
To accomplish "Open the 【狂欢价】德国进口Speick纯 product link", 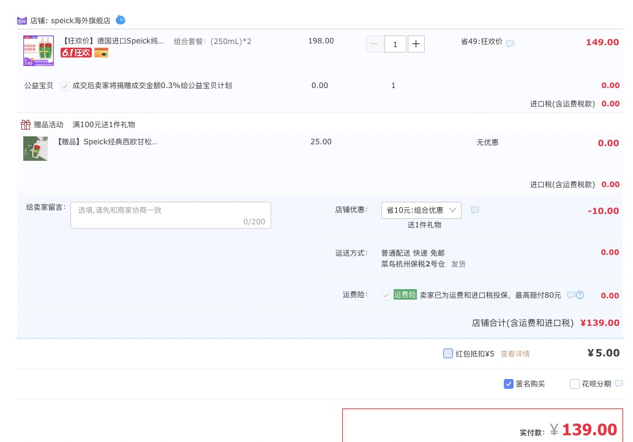I will click(x=113, y=41).
